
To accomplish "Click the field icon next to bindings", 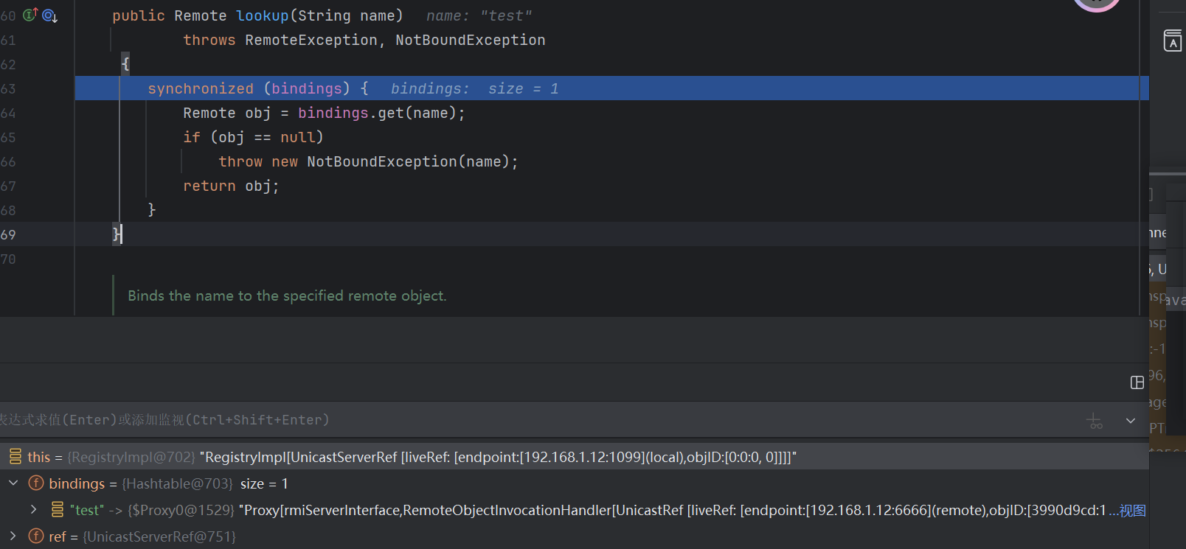I will tap(36, 483).
